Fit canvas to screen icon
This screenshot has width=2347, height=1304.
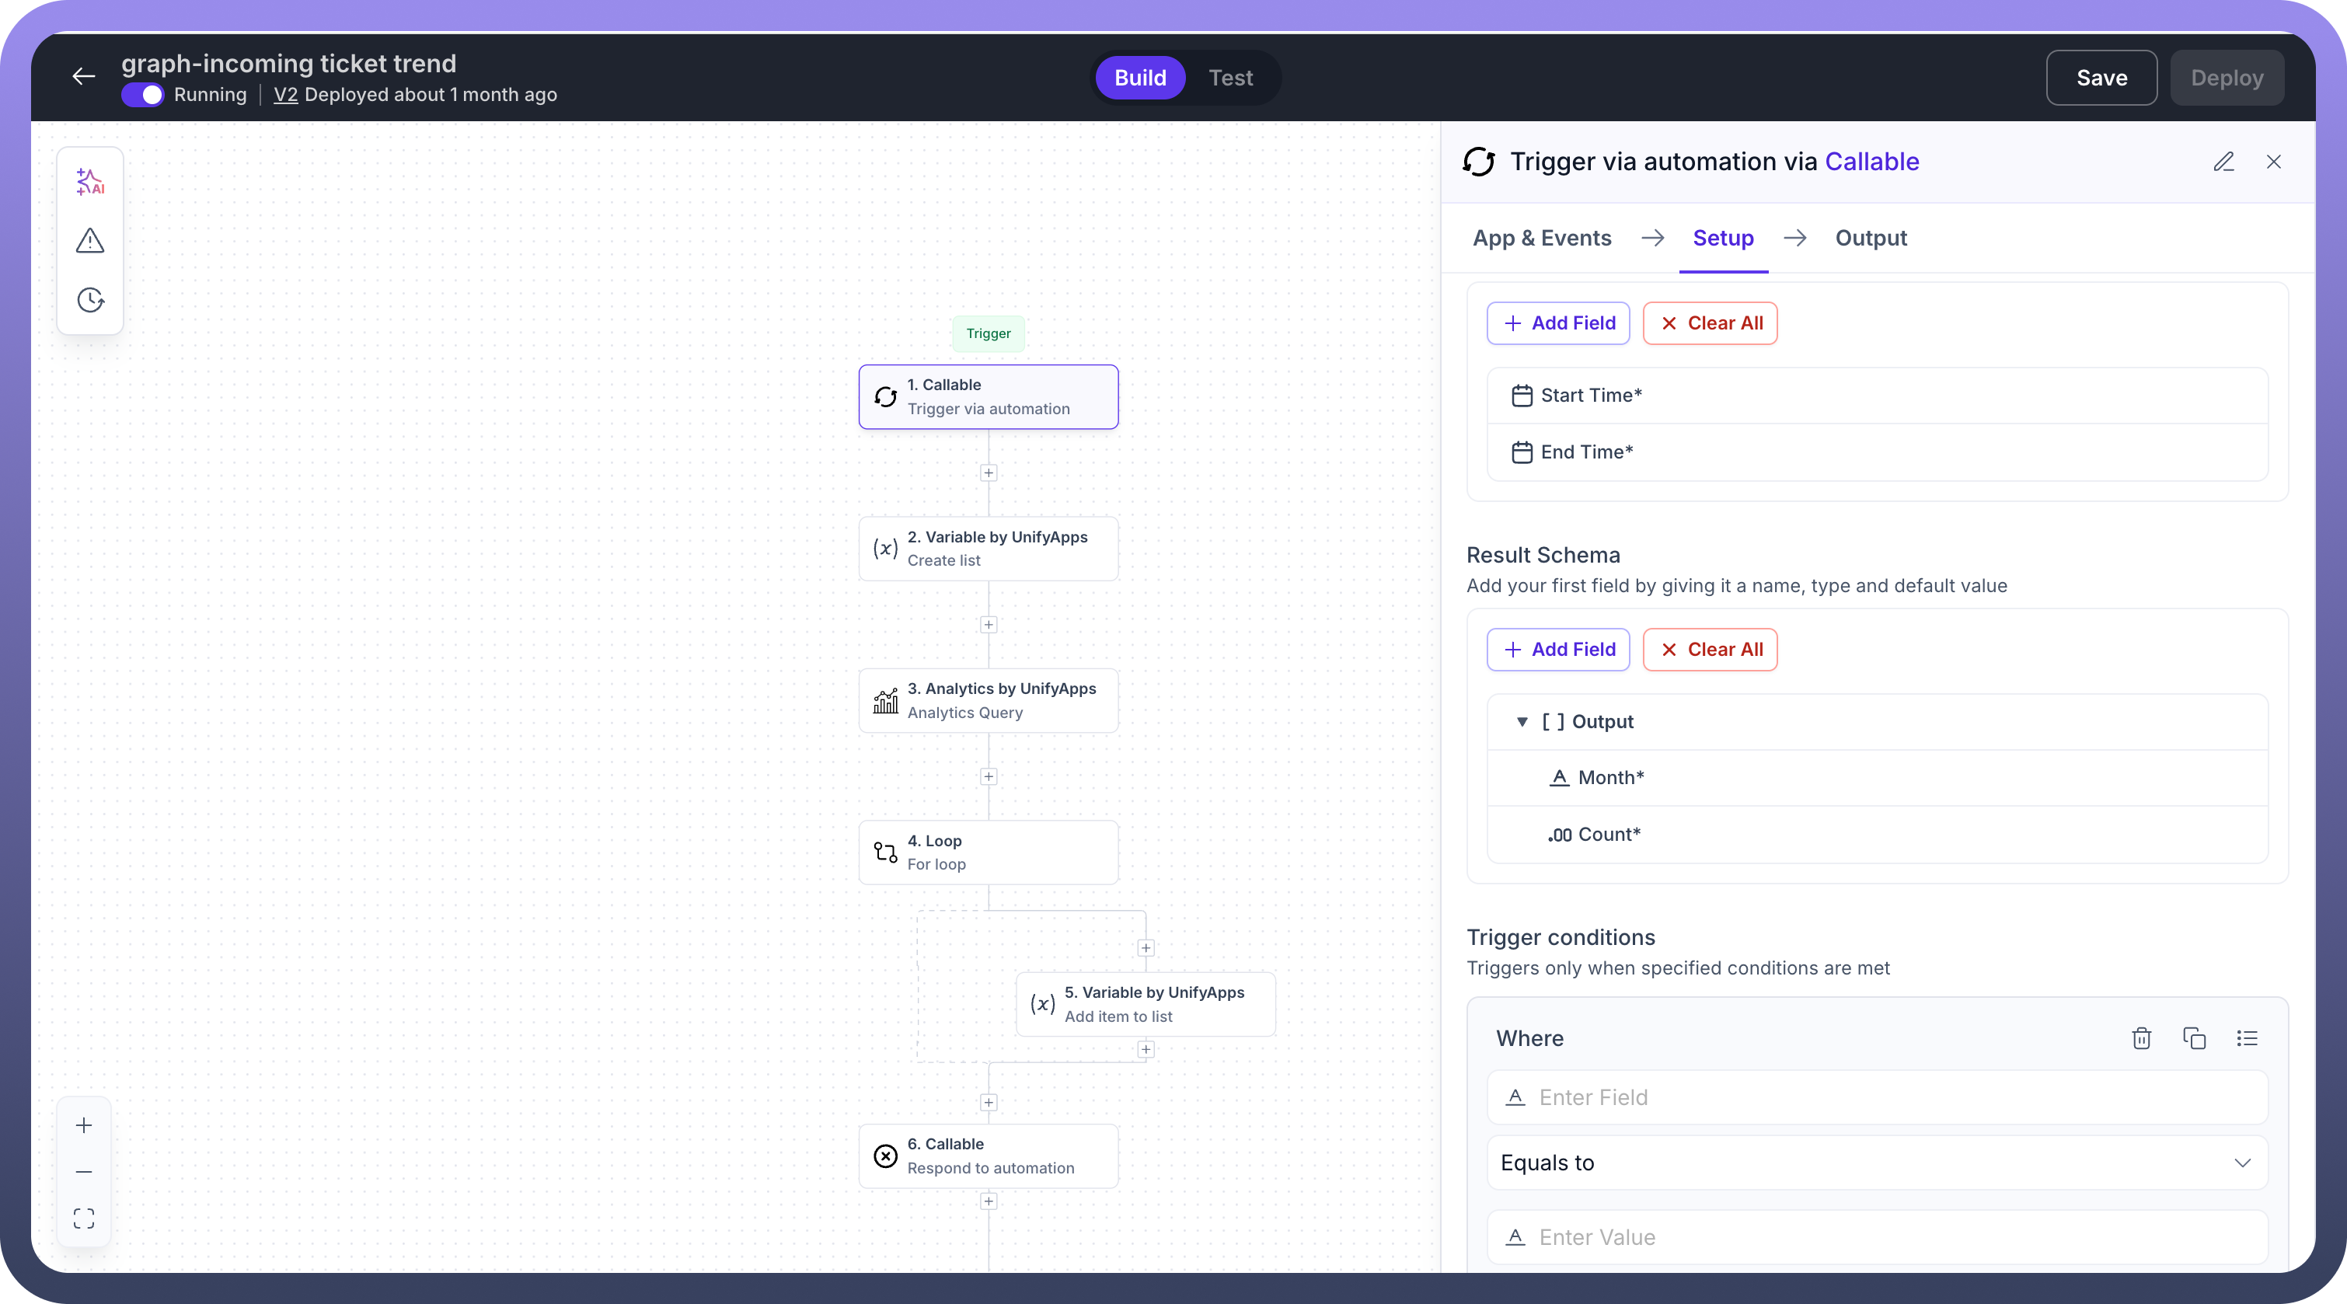pyautogui.click(x=84, y=1219)
